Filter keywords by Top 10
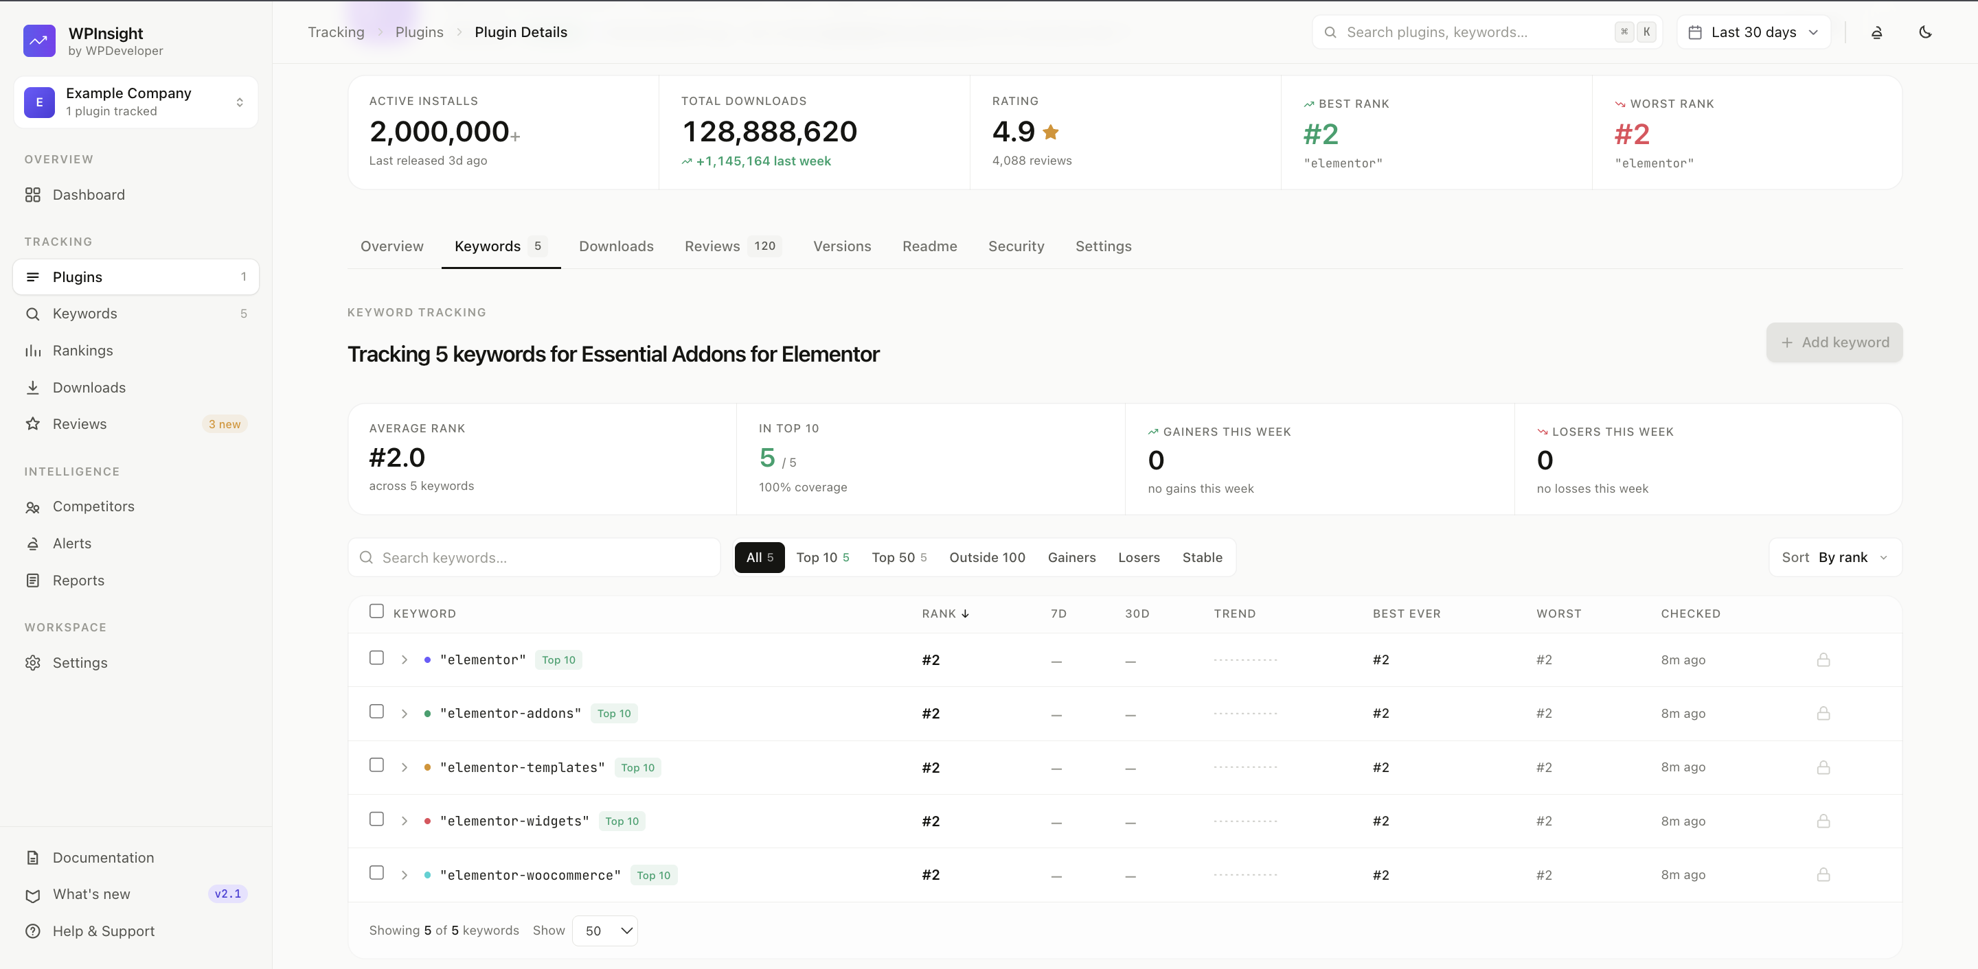Image resolution: width=1978 pixels, height=969 pixels. (x=822, y=558)
